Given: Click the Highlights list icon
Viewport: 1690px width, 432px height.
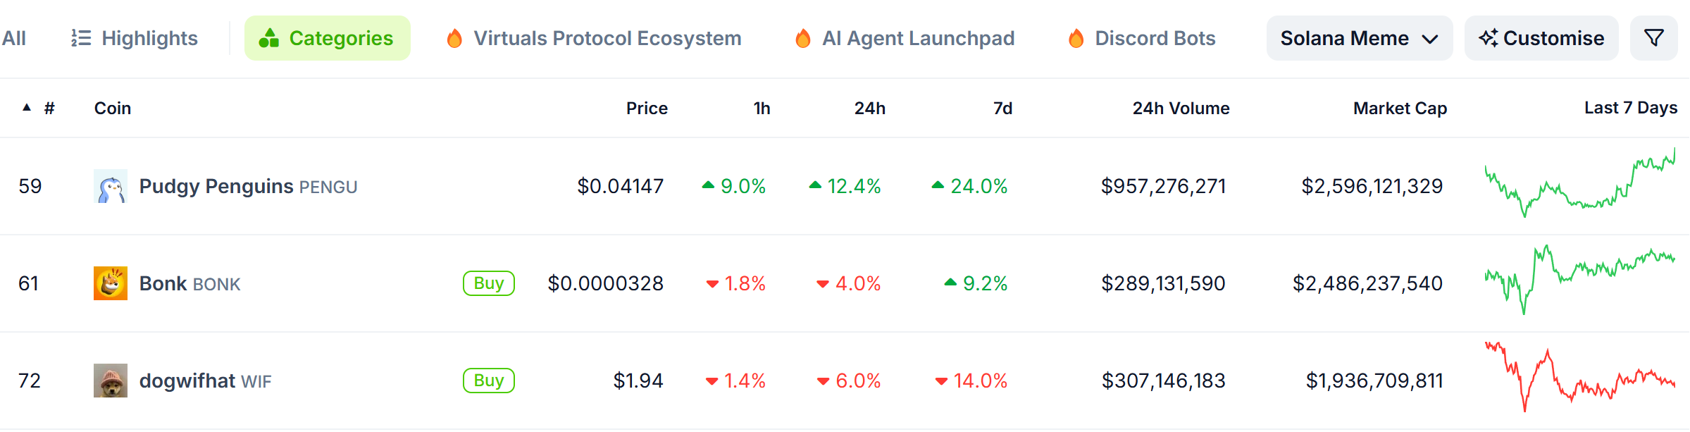Looking at the screenshot, I should [81, 38].
